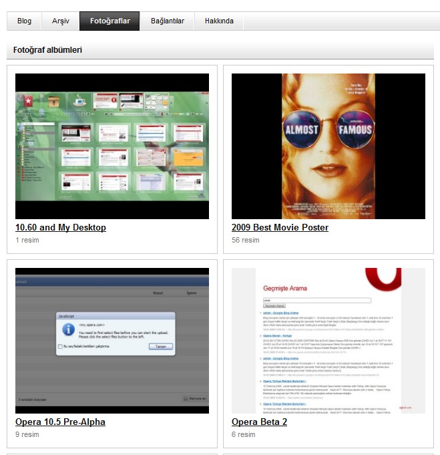440x455 pixels.
Task: View the Almost Famous poster thumbnail
Action: click(x=328, y=146)
